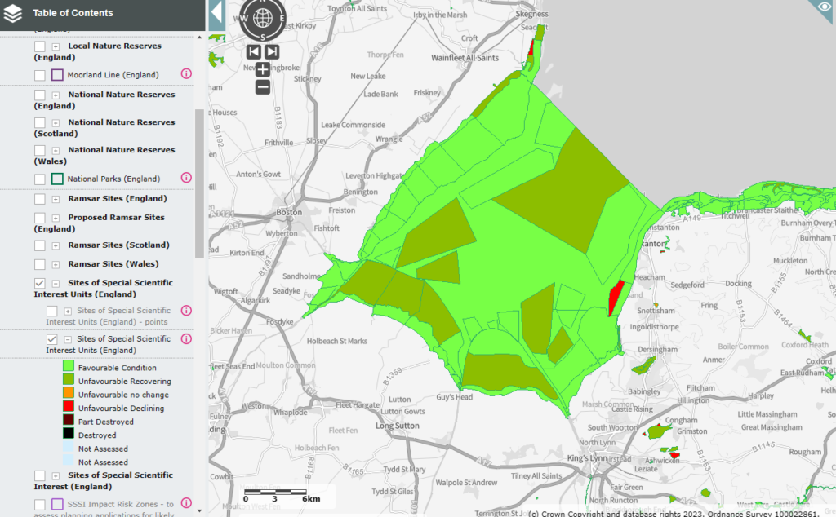The width and height of the screenshot is (836, 517).
Task: Tick the Ramsar Sites (England) checkbox
Action: coord(40,199)
